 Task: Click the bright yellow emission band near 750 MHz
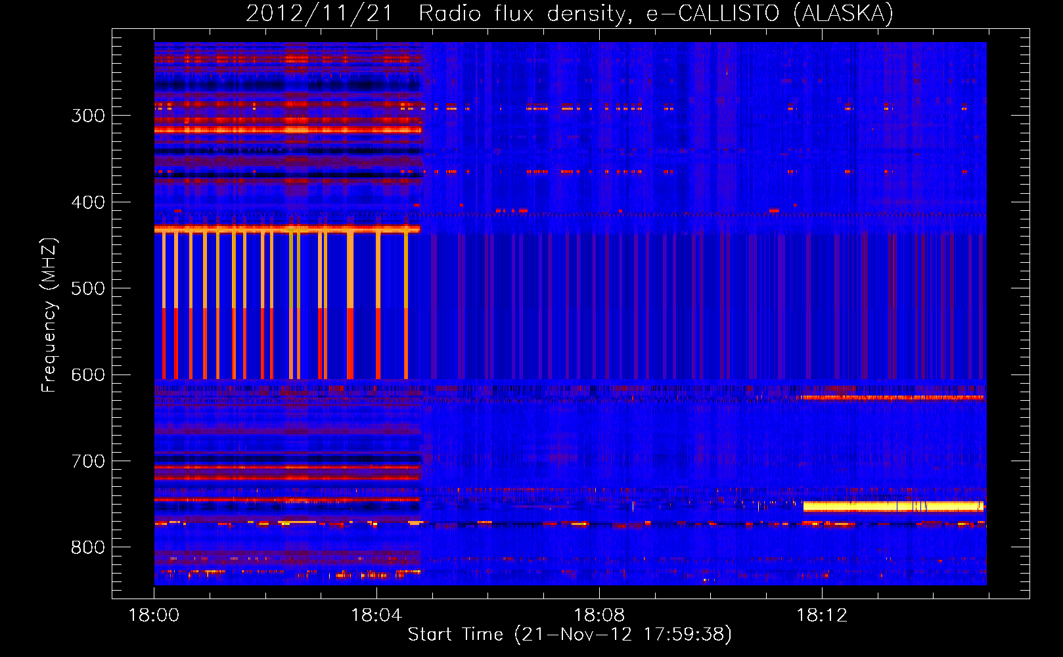click(x=893, y=507)
